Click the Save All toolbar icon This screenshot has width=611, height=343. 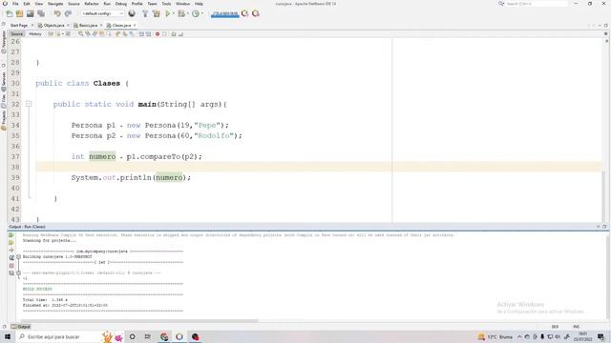(40, 13)
